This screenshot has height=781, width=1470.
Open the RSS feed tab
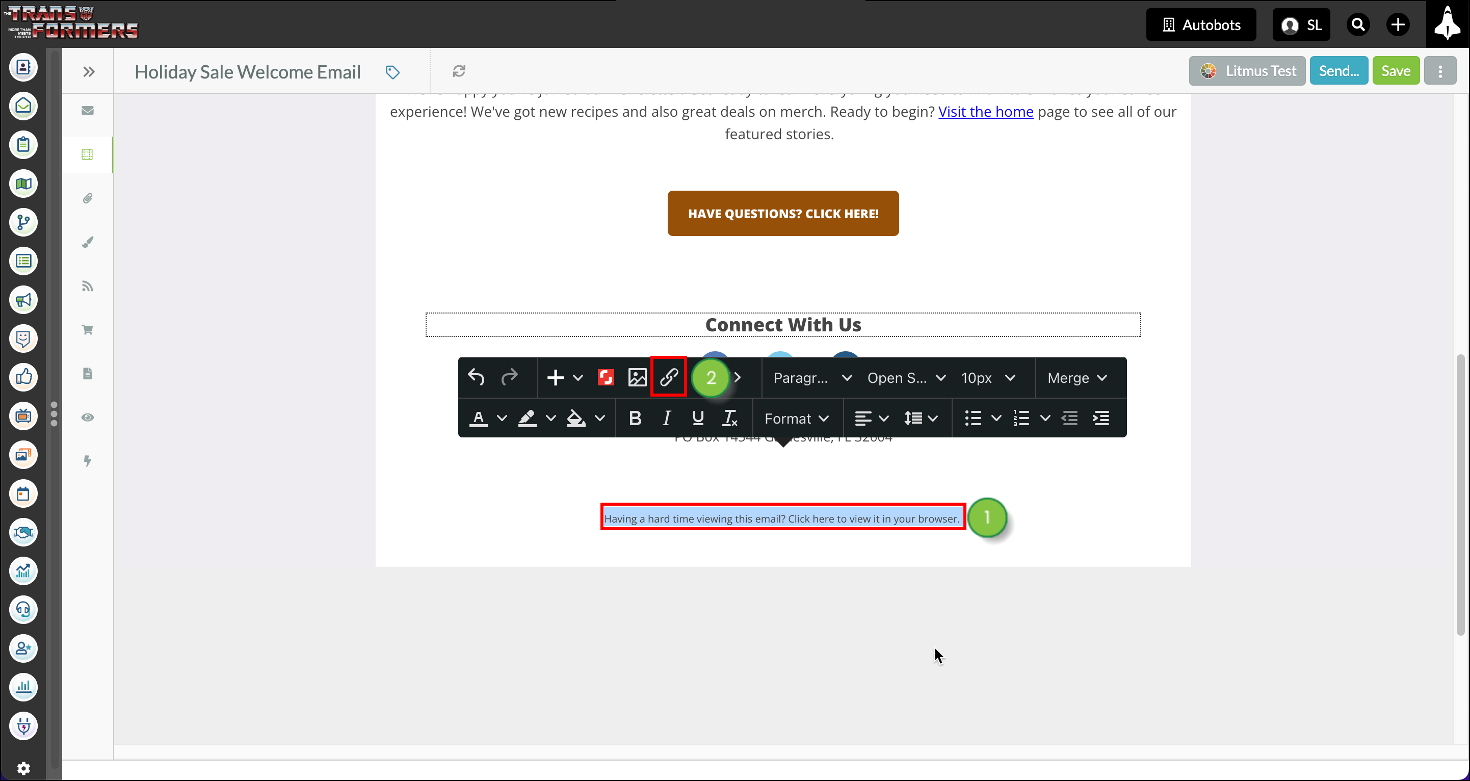87,286
